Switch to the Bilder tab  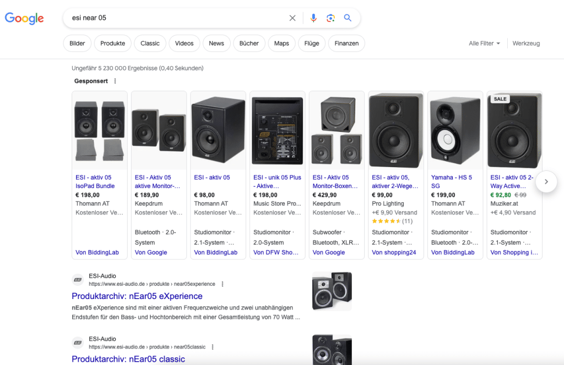coord(77,43)
